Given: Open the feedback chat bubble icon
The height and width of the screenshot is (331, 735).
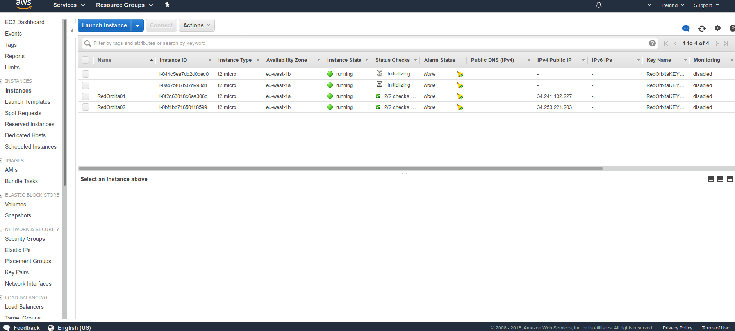Looking at the screenshot, I should coord(686,28).
